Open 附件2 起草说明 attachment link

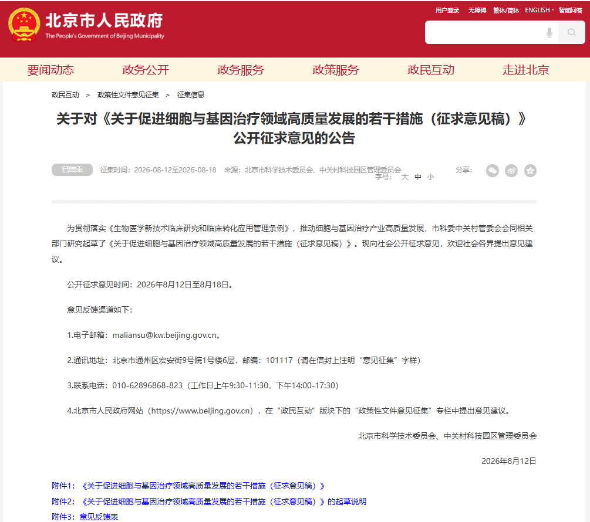pyautogui.click(x=209, y=501)
